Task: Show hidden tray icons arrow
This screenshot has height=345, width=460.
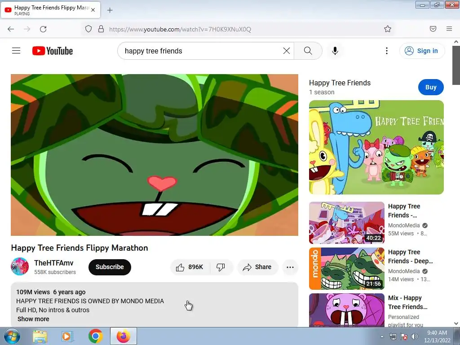Action: pyautogui.click(x=382, y=336)
